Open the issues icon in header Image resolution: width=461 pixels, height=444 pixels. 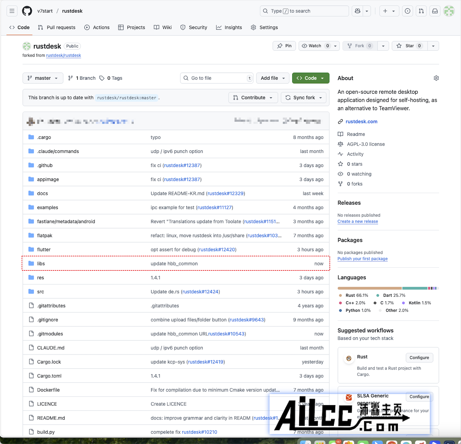click(407, 11)
